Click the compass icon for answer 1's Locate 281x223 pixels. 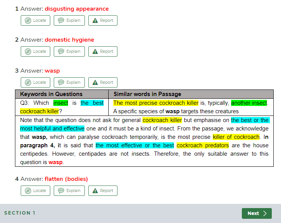(x=28, y=21)
